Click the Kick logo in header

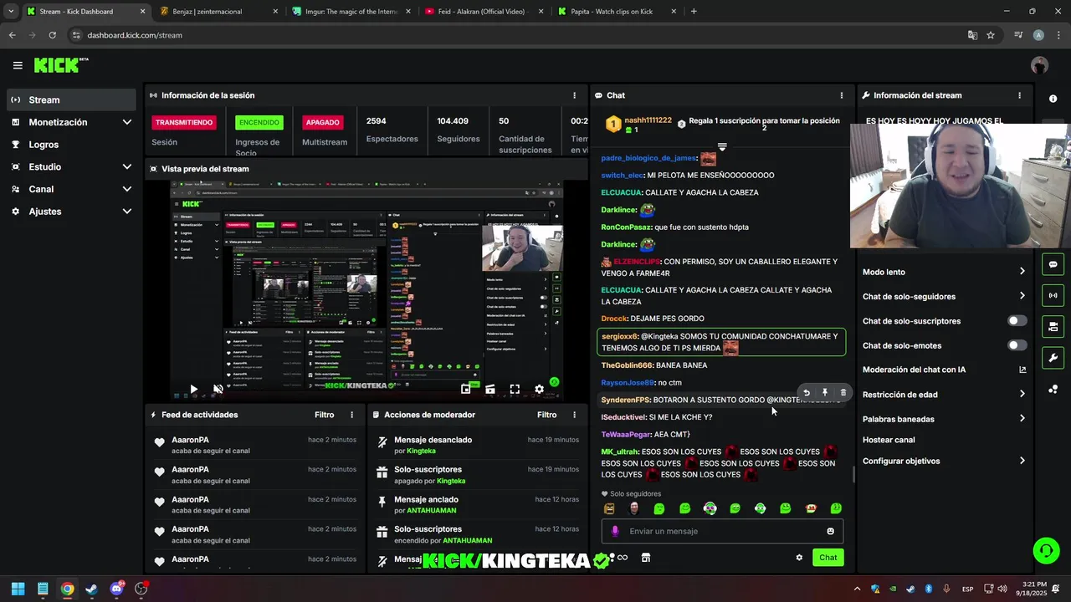pyautogui.click(x=60, y=65)
